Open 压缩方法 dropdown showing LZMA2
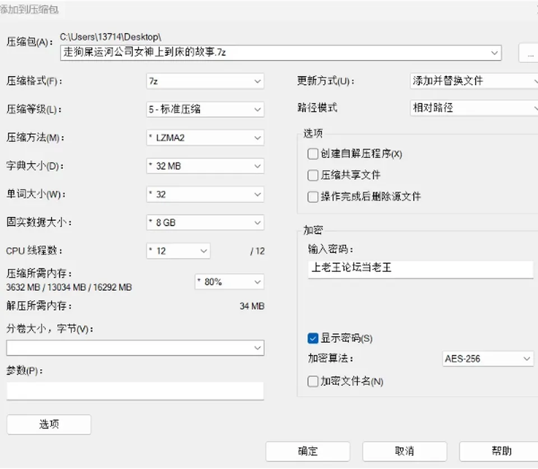The height and width of the screenshot is (469, 538). (x=205, y=138)
